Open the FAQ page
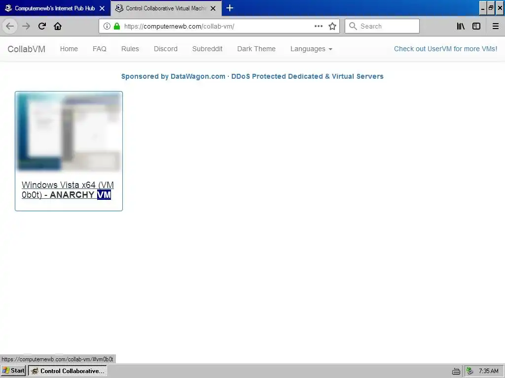 tap(100, 49)
